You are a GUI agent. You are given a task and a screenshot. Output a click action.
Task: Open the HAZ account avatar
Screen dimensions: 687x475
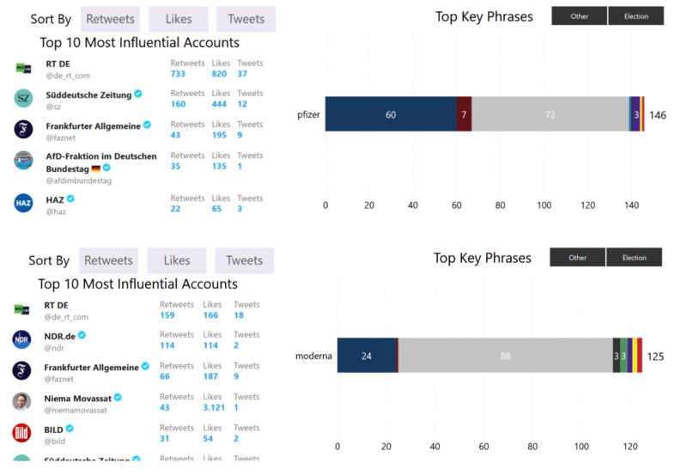(x=23, y=203)
